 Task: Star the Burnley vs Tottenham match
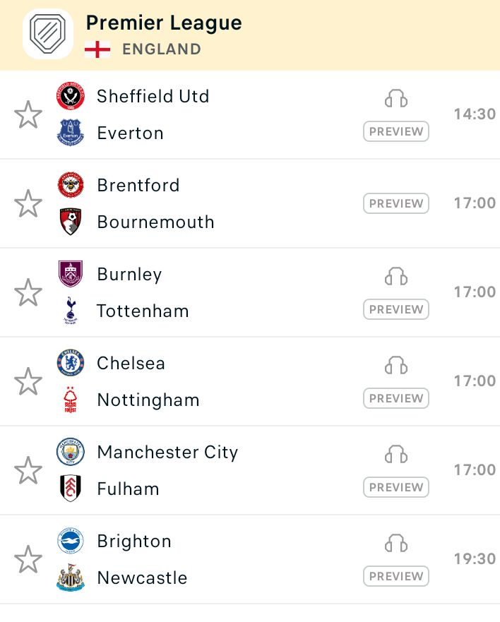tap(28, 292)
